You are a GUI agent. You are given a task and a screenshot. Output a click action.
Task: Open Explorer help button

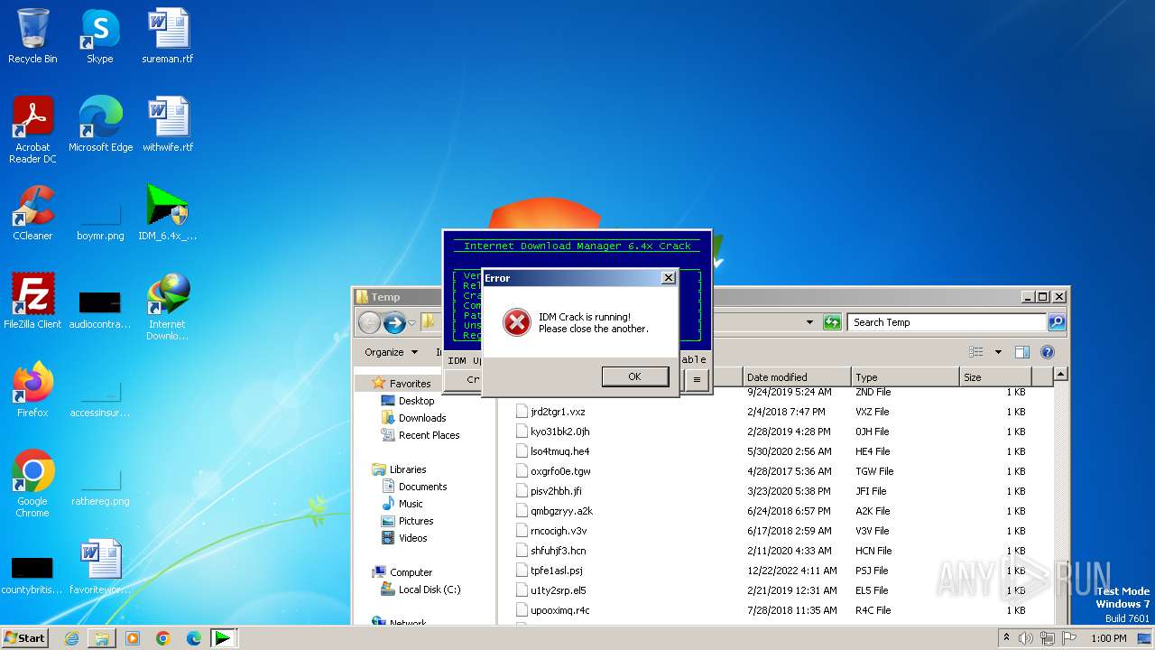1048,352
